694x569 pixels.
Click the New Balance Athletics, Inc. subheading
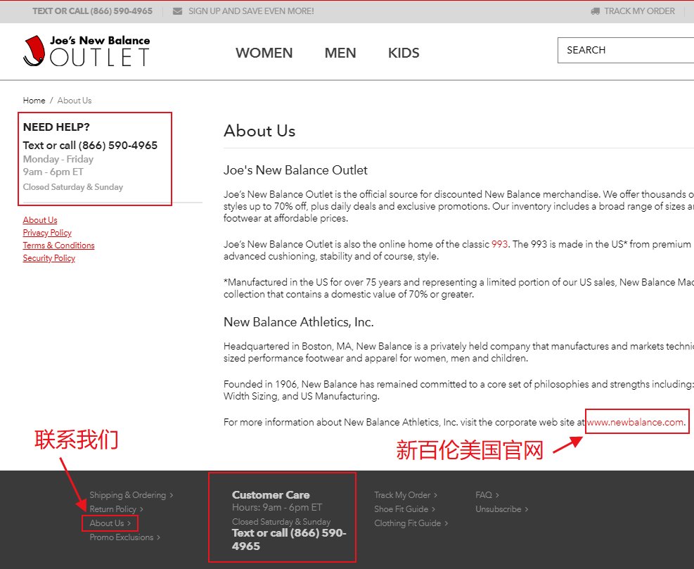tap(299, 322)
